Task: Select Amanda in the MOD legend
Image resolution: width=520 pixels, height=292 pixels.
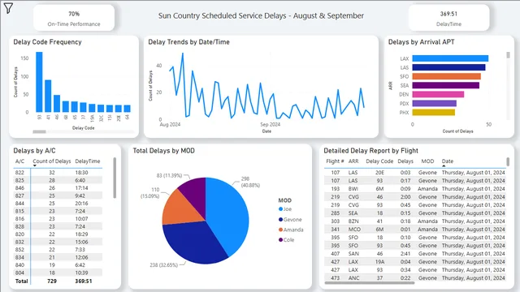Action: coord(291,230)
